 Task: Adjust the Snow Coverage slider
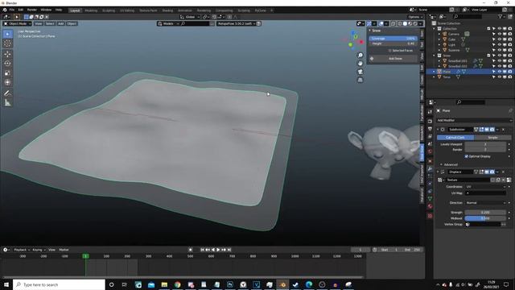(393, 39)
